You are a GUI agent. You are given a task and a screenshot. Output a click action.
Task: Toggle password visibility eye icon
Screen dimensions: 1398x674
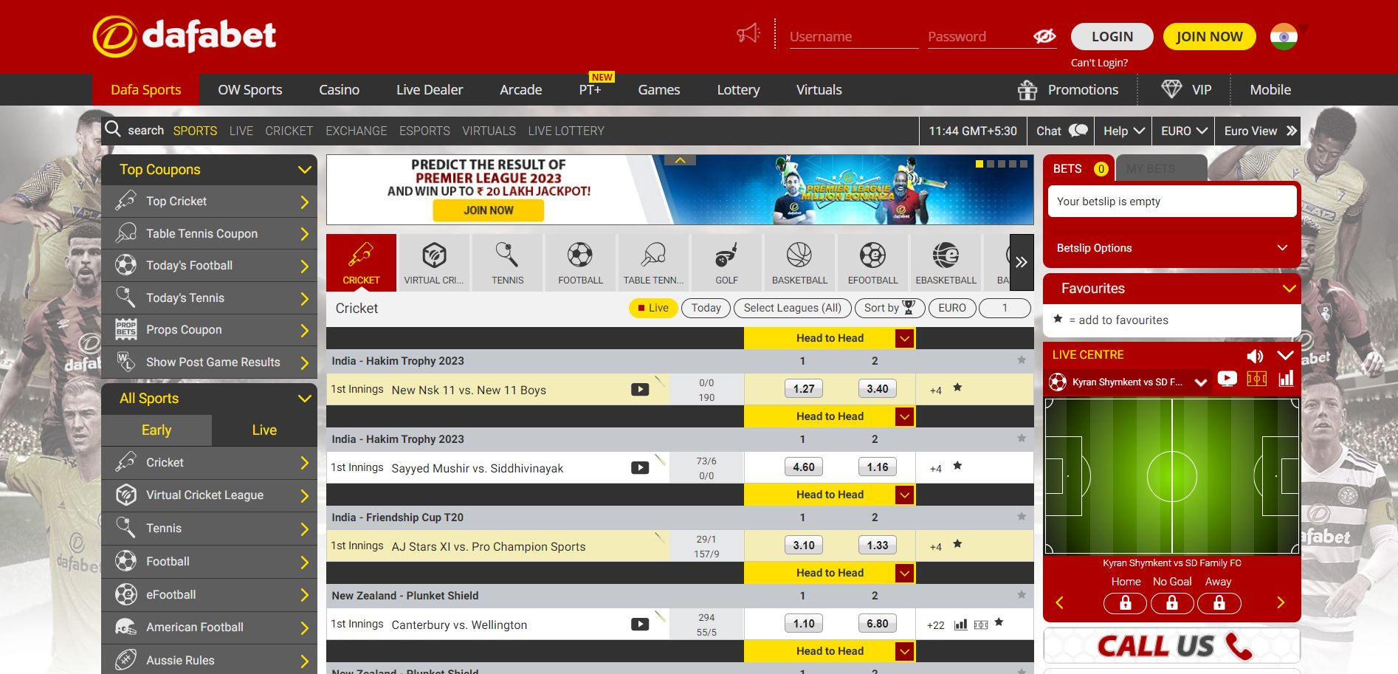(x=1044, y=36)
